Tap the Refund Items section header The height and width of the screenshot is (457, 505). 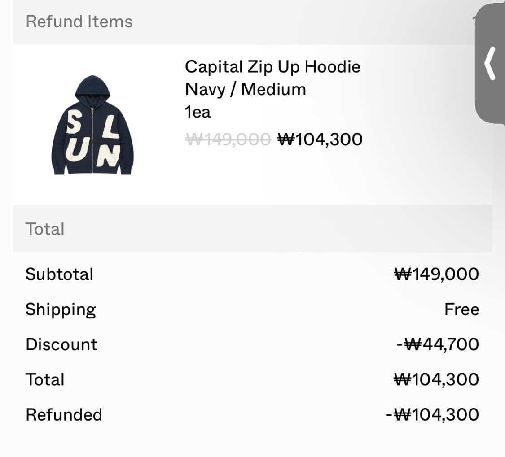pyautogui.click(x=79, y=22)
